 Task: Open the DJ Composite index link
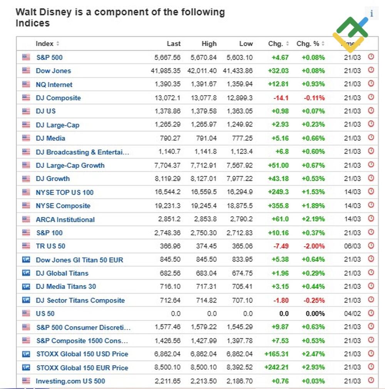pos(59,98)
